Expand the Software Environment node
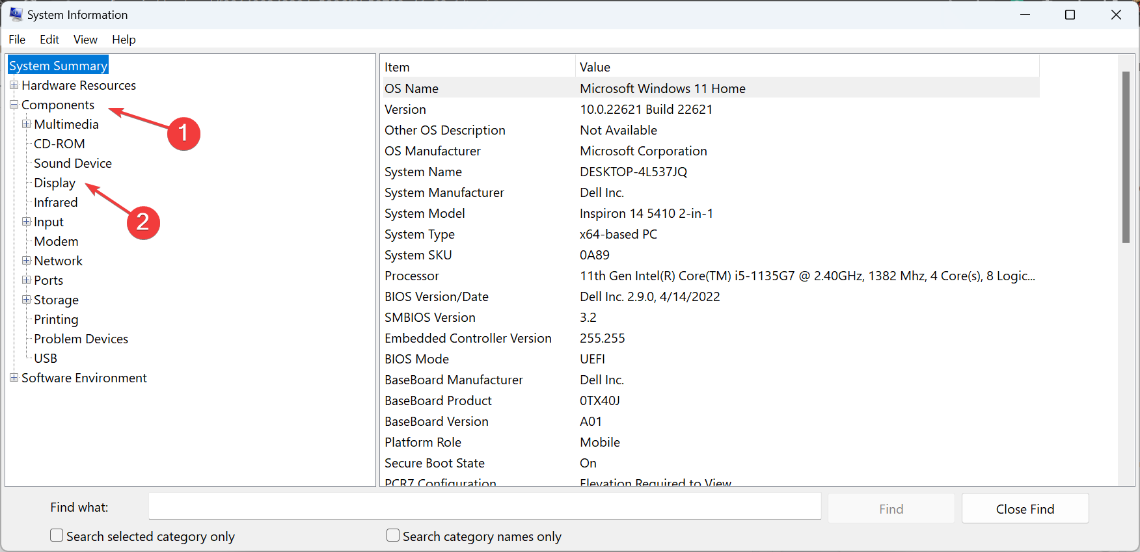1140x552 pixels. click(14, 378)
